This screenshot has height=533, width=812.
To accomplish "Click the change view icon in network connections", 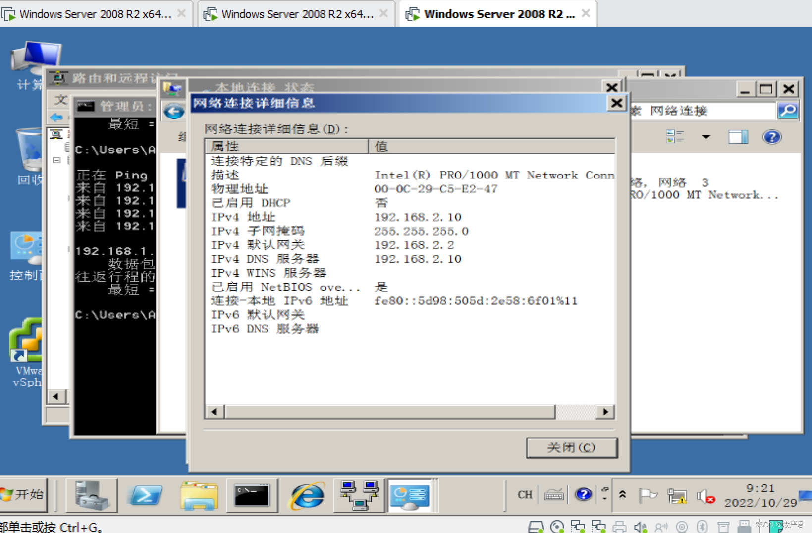I will pos(675,136).
